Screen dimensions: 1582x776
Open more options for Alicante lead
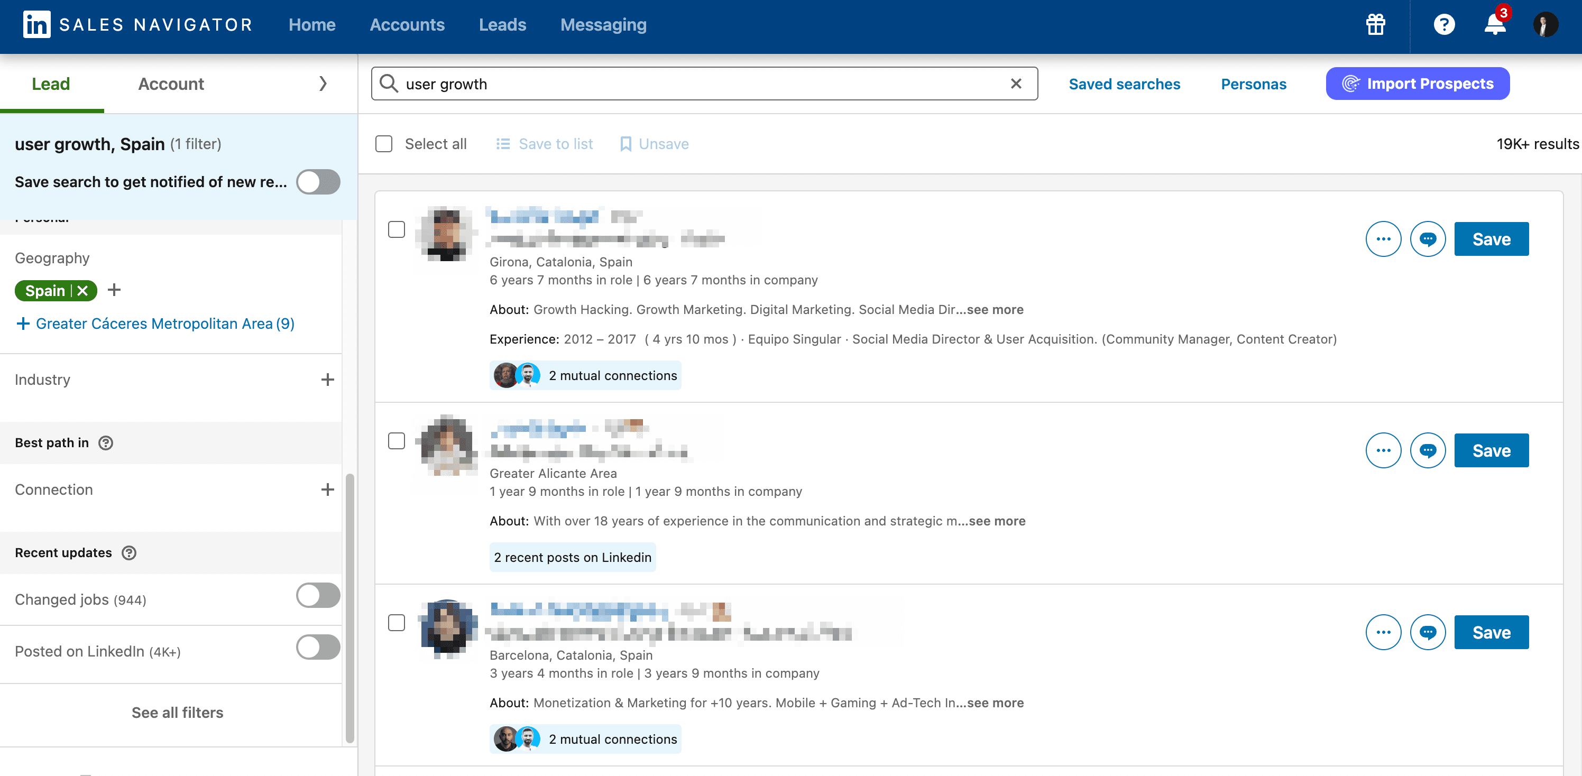coord(1383,450)
